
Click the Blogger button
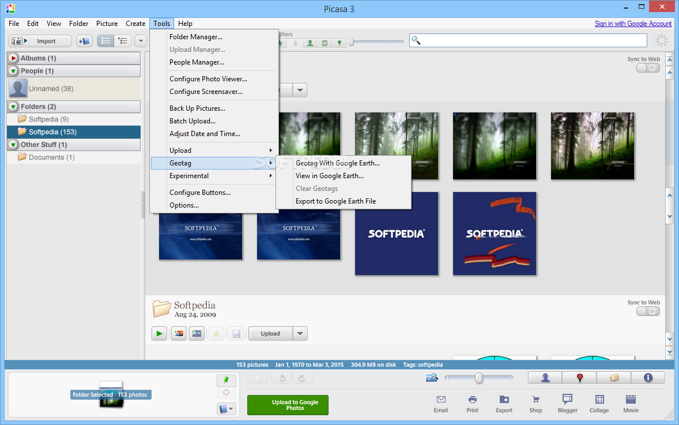pos(567,404)
